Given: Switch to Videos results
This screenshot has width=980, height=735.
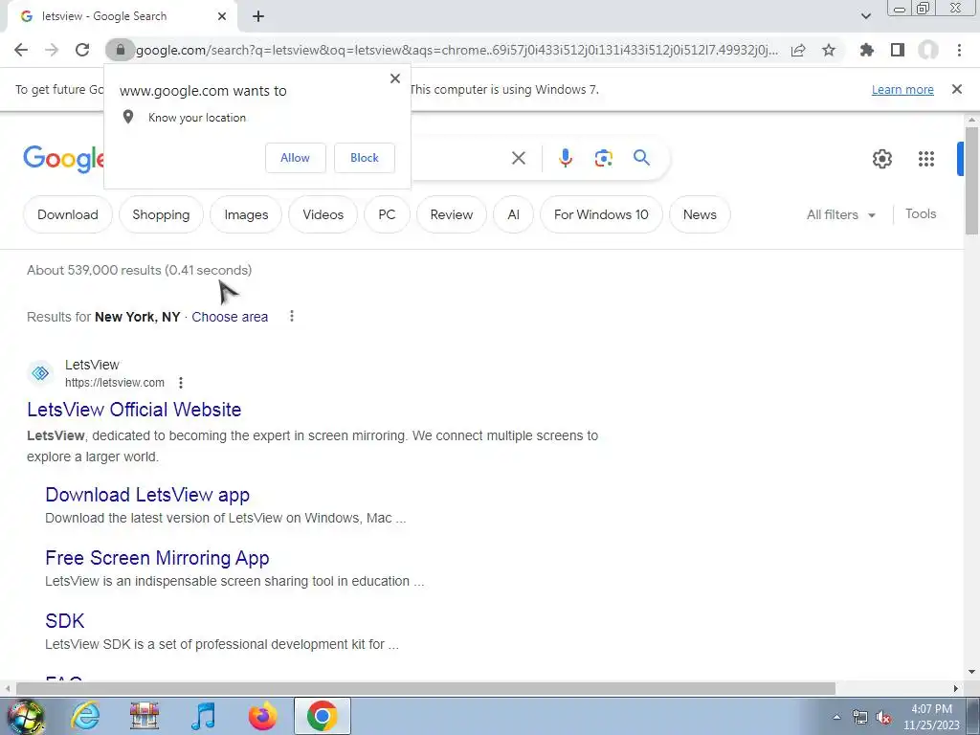Looking at the screenshot, I should pyautogui.click(x=323, y=214).
